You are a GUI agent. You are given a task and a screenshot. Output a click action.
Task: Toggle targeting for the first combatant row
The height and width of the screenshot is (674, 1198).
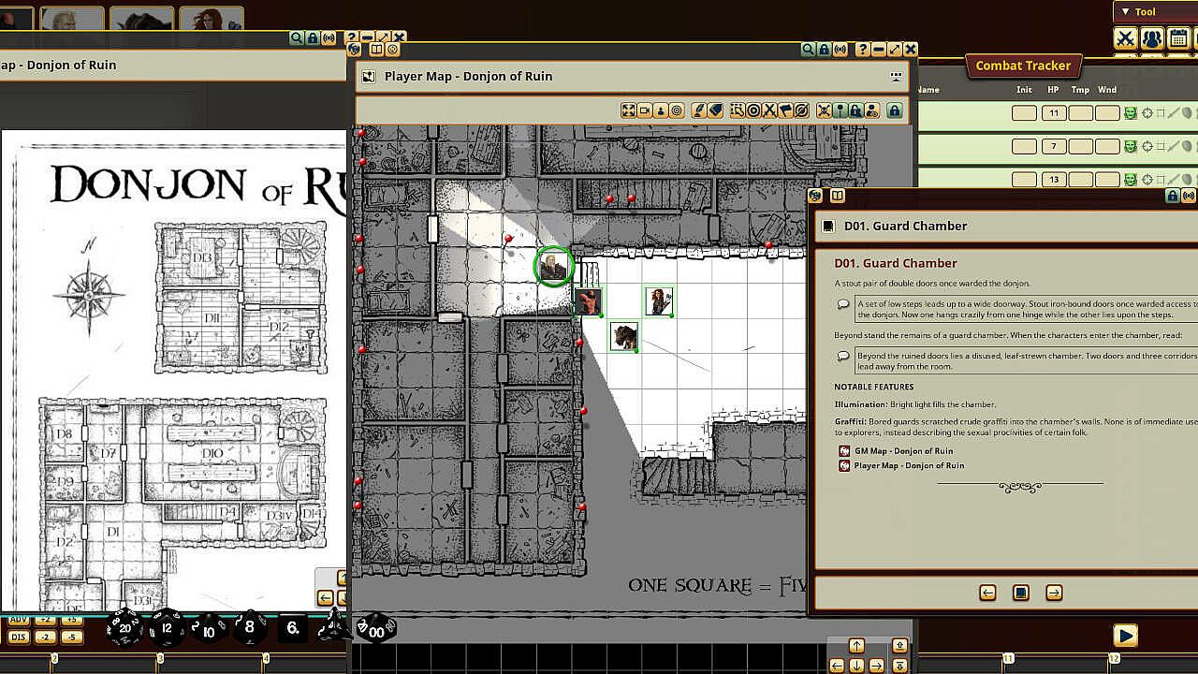point(1147,113)
